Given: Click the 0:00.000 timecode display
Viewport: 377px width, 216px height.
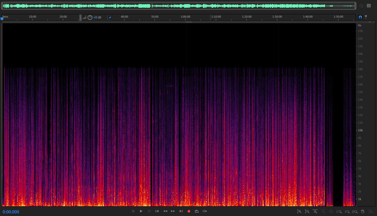Looking at the screenshot, I should pyautogui.click(x=11, y=212).
